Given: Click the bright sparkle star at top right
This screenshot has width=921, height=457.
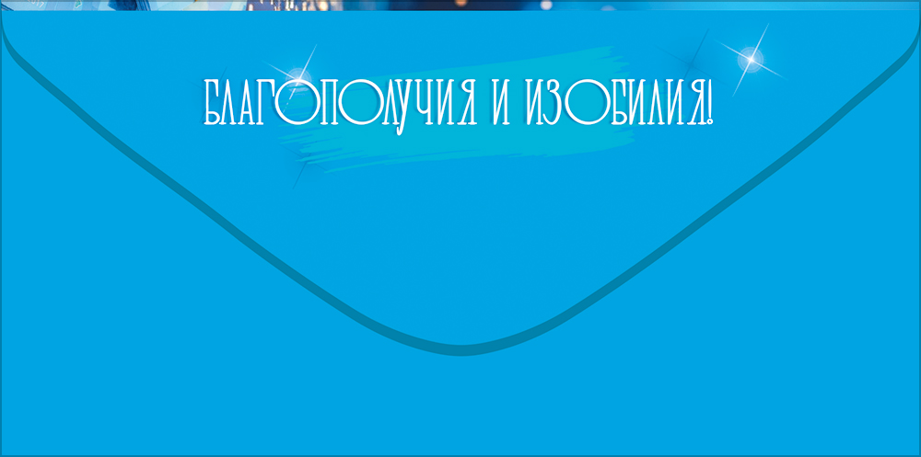Looking at the screenshot, I should (x=751, y=59).
